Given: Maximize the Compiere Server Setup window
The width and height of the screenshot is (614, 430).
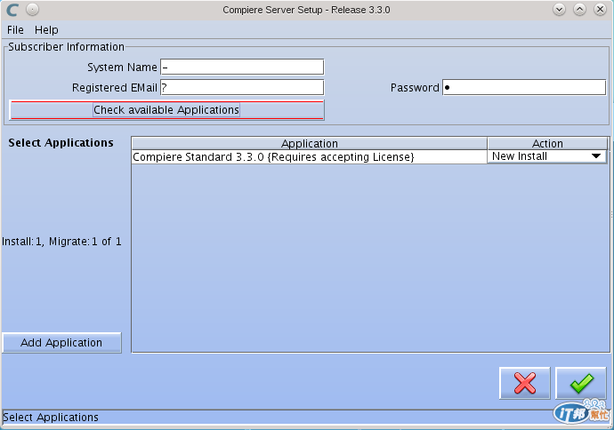Looking at the screenshot, I should 579,10.
